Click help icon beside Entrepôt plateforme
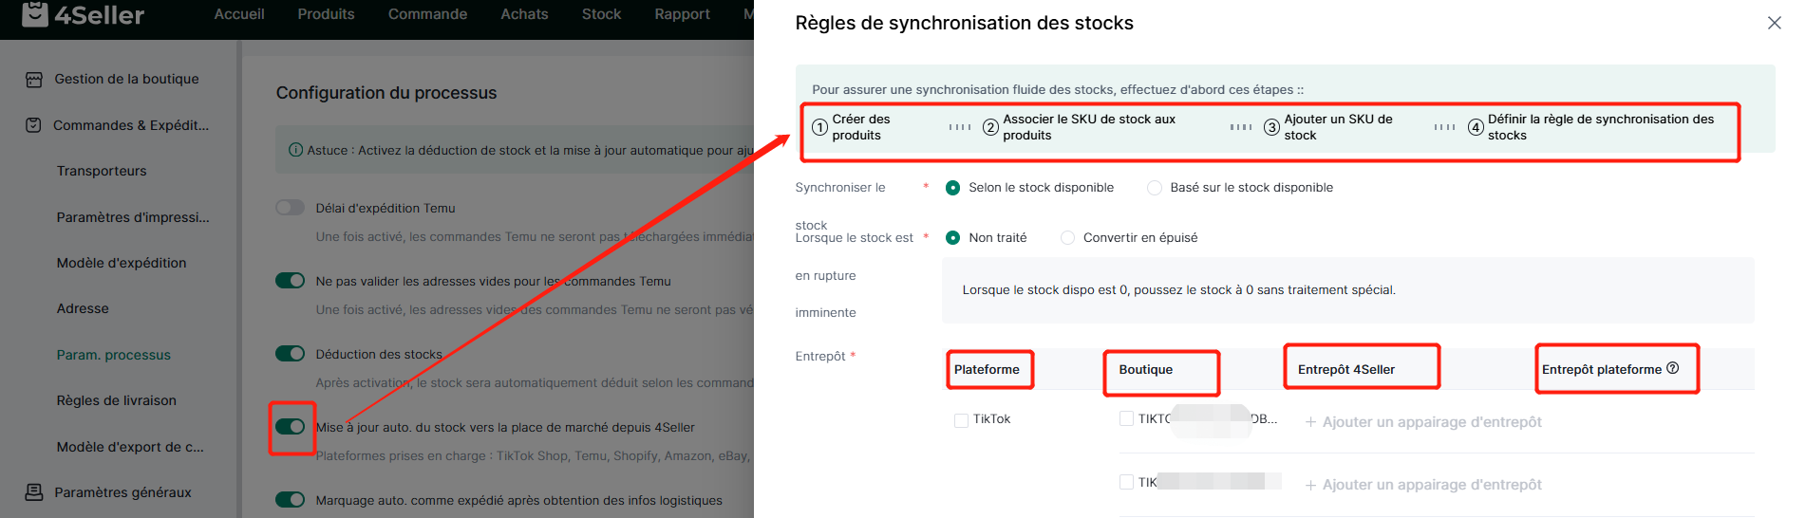The width and height of the screenshot is (1806, 518). pos(1673,368)
